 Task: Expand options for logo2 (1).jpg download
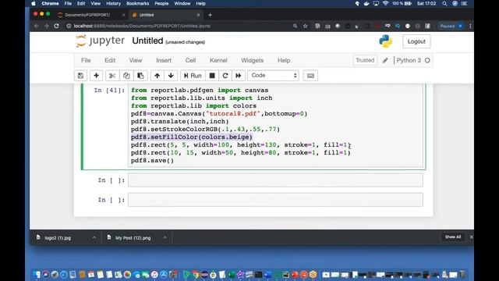[94, 237]
